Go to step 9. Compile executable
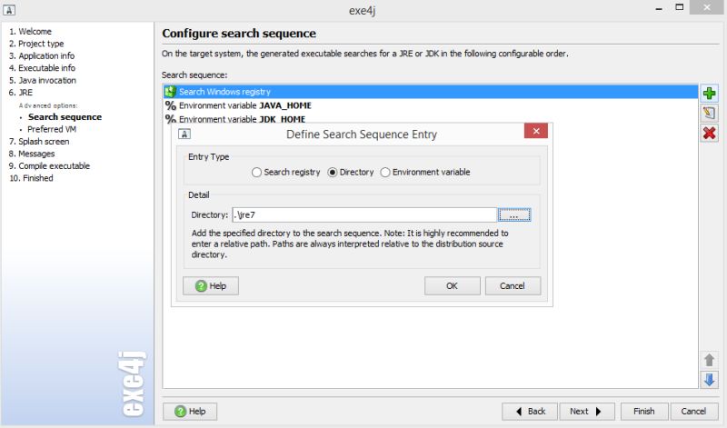 tap(49, 165)
